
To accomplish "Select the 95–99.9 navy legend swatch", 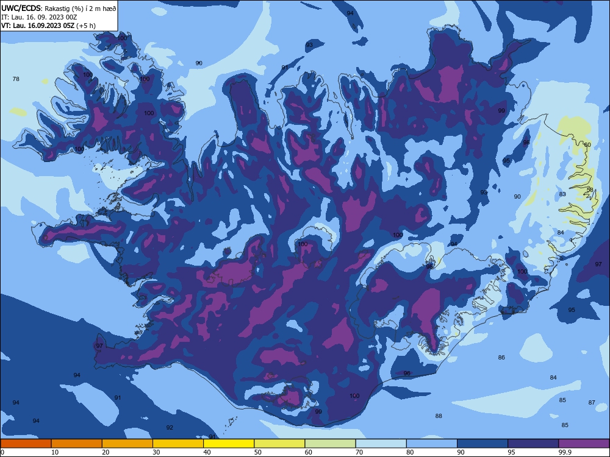I will (533, 444).
